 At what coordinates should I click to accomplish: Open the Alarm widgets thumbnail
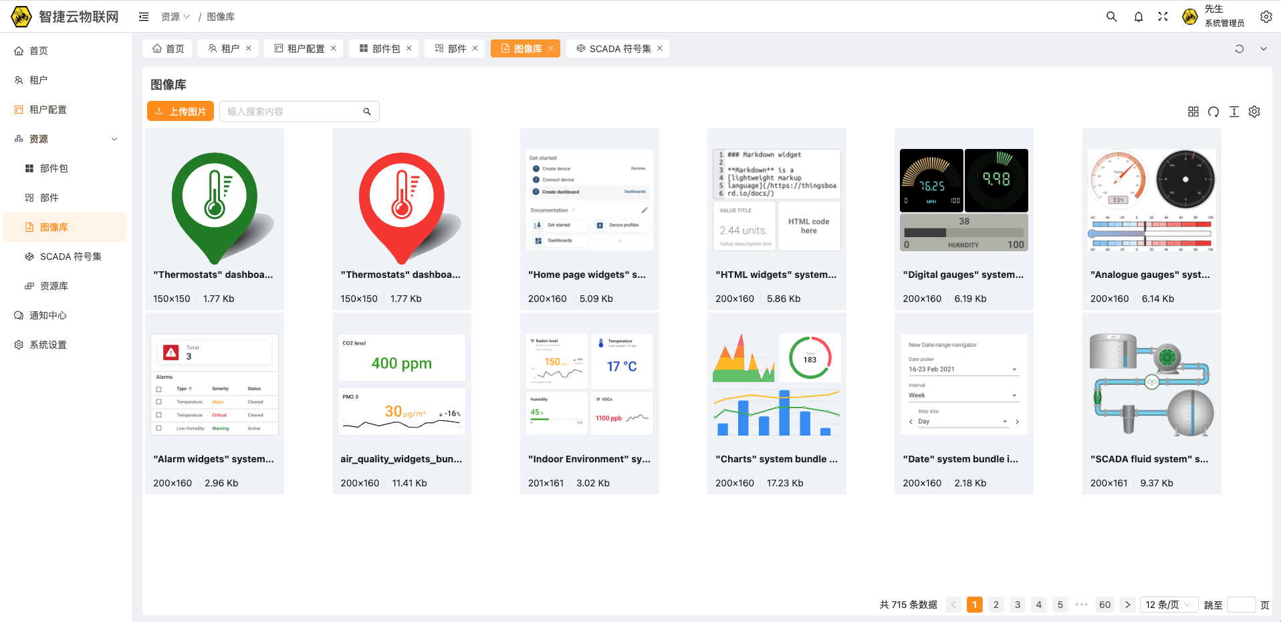tap(215, 385)
